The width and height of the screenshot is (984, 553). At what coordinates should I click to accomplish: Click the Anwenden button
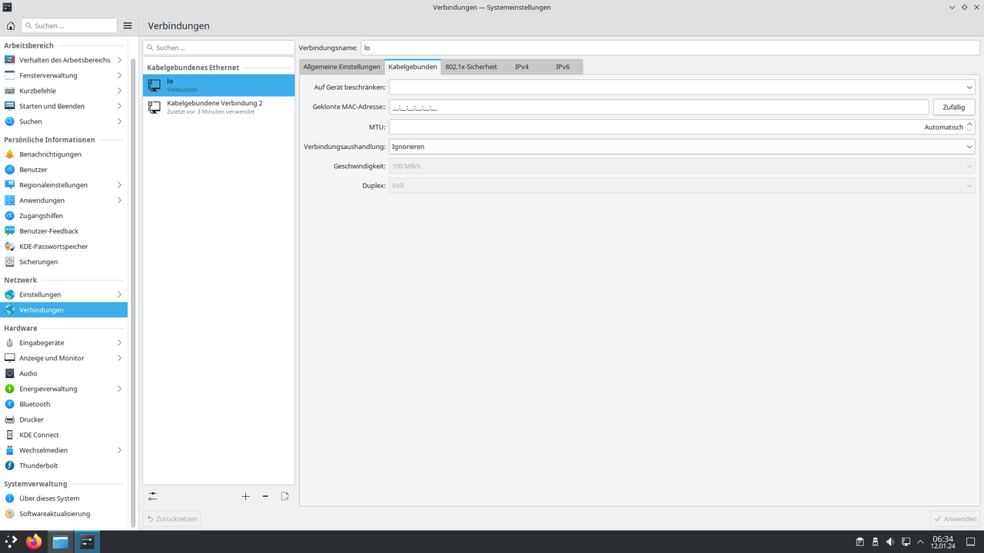(955, 519)
